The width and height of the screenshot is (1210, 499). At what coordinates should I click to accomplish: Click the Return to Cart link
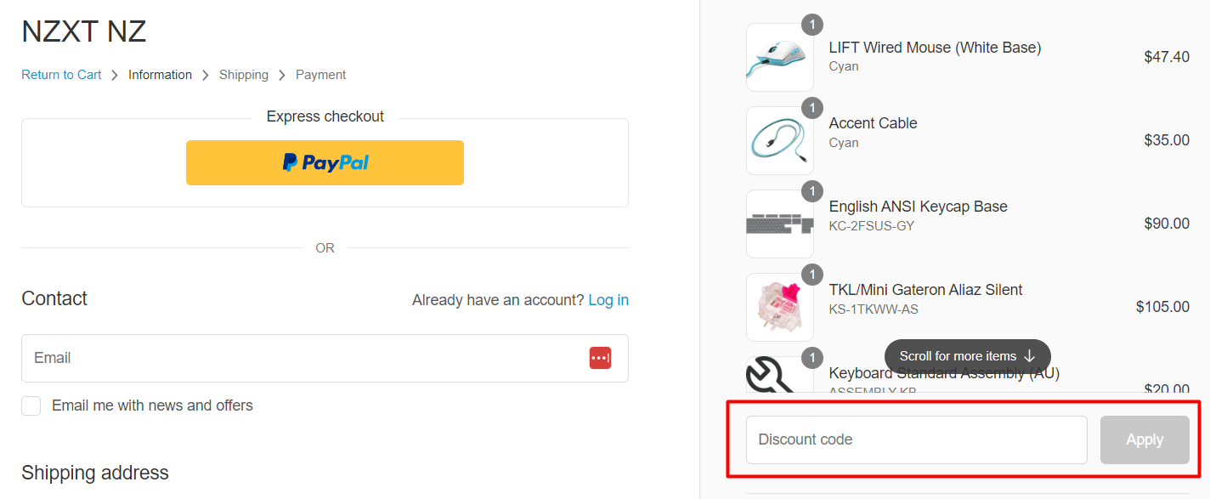click(x=61, y=75)
